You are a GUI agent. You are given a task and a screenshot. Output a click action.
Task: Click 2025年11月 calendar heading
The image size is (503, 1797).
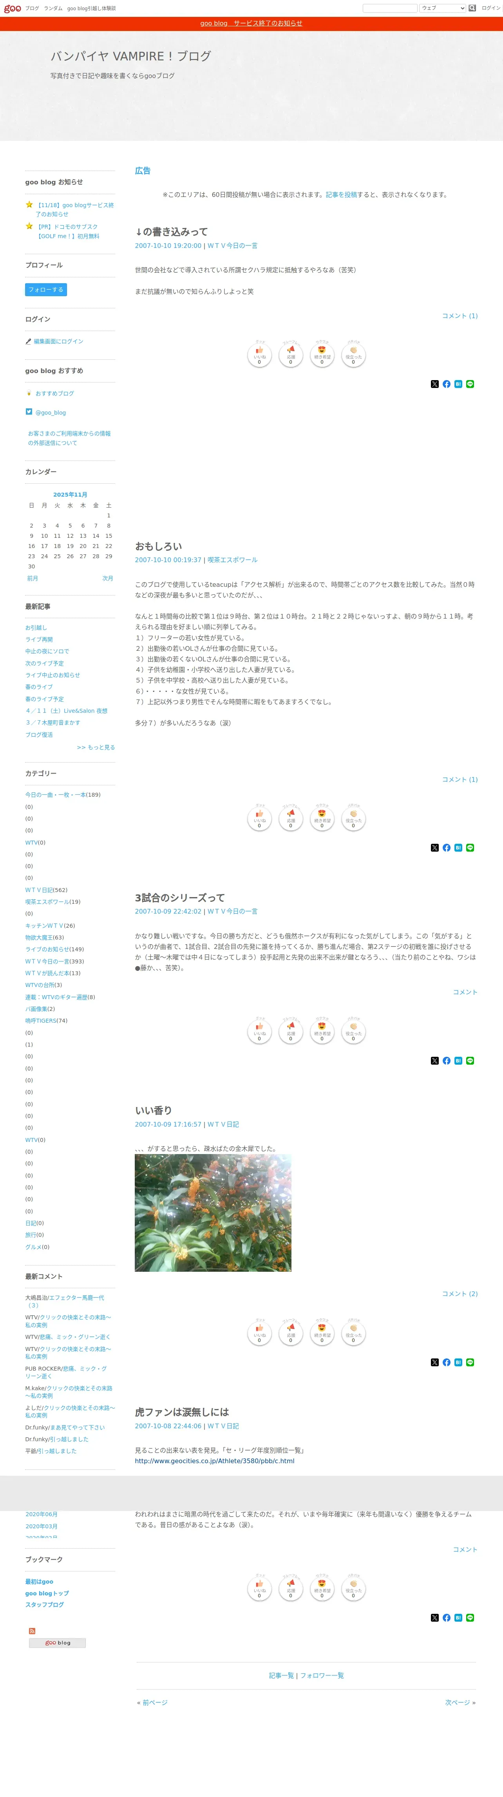coord(71,495)
